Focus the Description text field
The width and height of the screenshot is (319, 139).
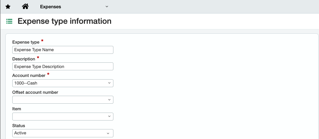click(x=63, y=66)
